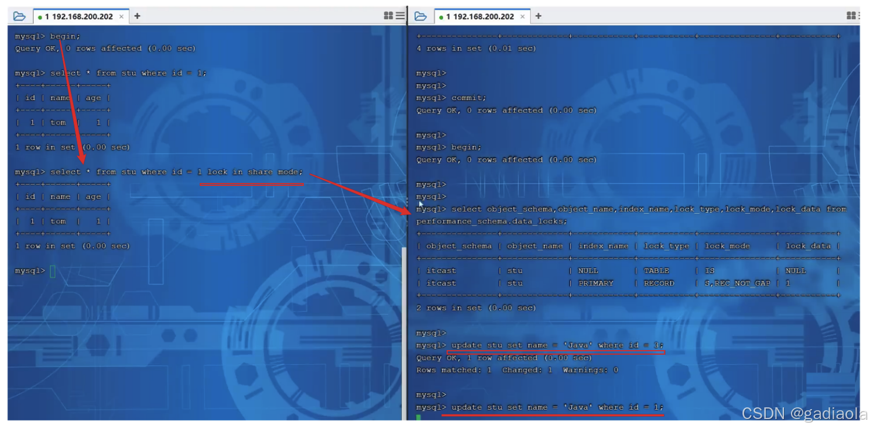
Task: Close the left pane's 192.168.200.202 tab
Action: 122,16
